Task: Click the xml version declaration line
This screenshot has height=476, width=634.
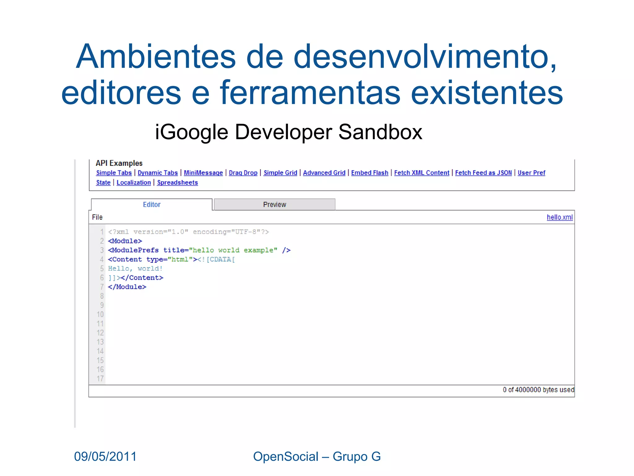Action: (189, 232)
